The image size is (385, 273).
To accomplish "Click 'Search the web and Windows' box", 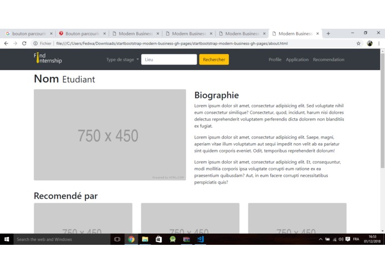I will pyautogui.click(x=62, y=239).
